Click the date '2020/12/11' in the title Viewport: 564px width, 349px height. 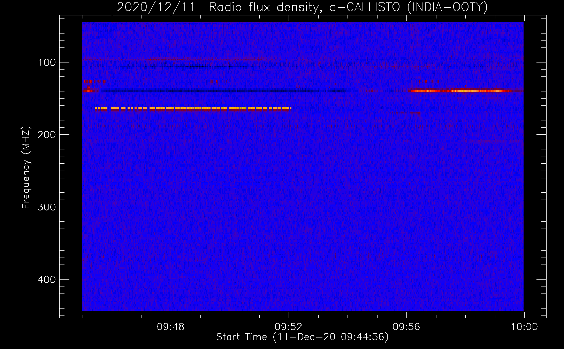156,7
